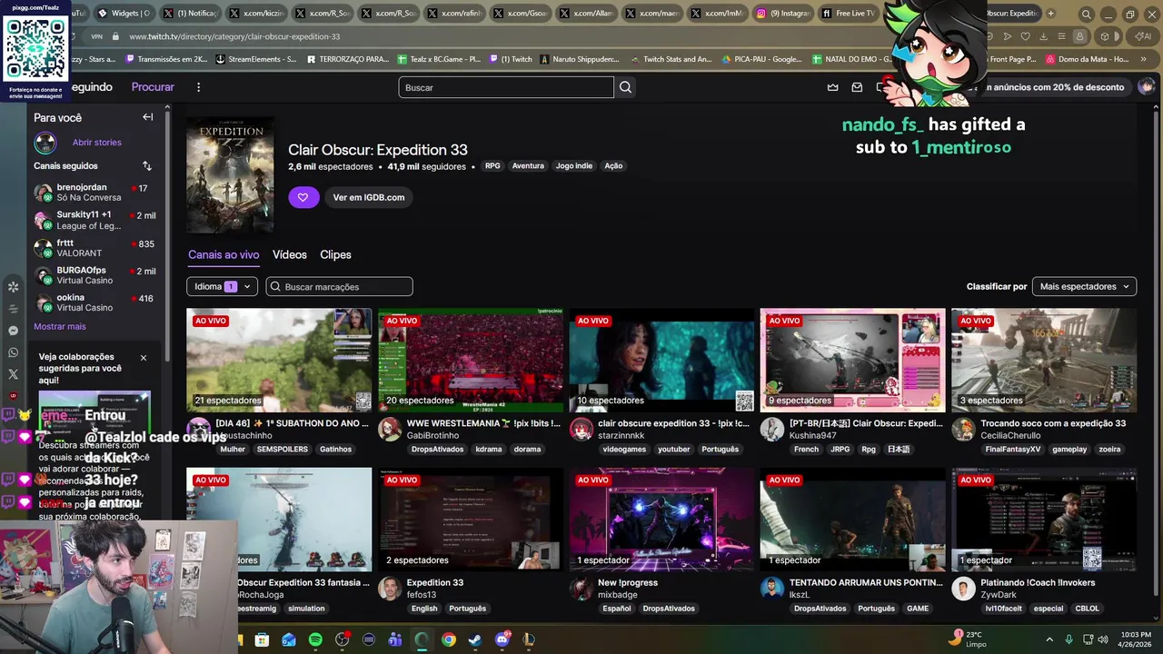Open WhatsApp in the Opera sidebar
The image size is (1163, 654).
click(x=13, y=352)
